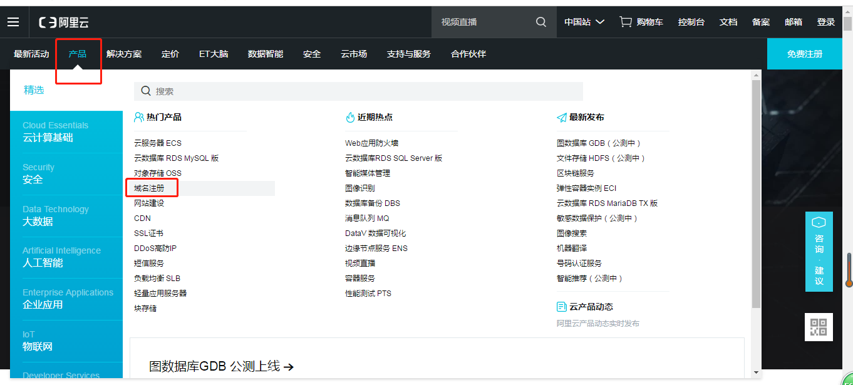853x385 pixels.
Task: Open DDoS高防IP link
Action: pos(155,248)
